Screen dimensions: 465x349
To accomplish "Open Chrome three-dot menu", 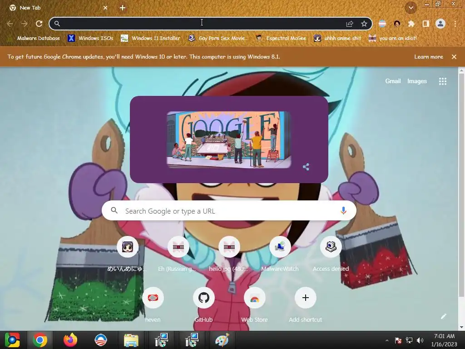I will 455,24.
